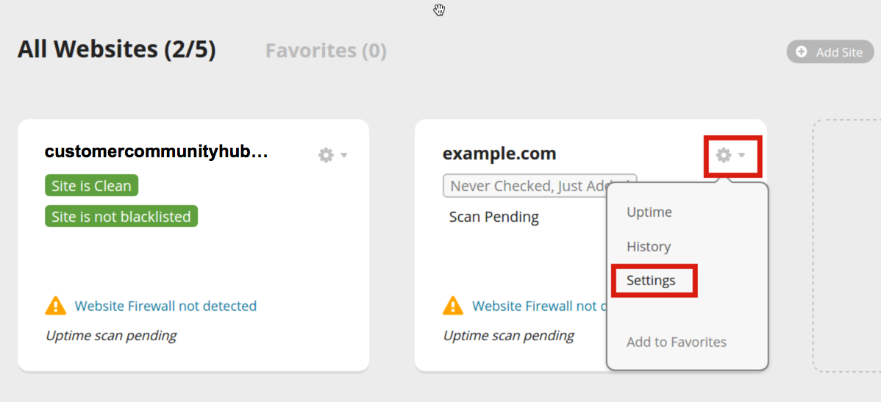Select Uptime from the dropdown menu
881x402 pixels.
tap(649, 212)
